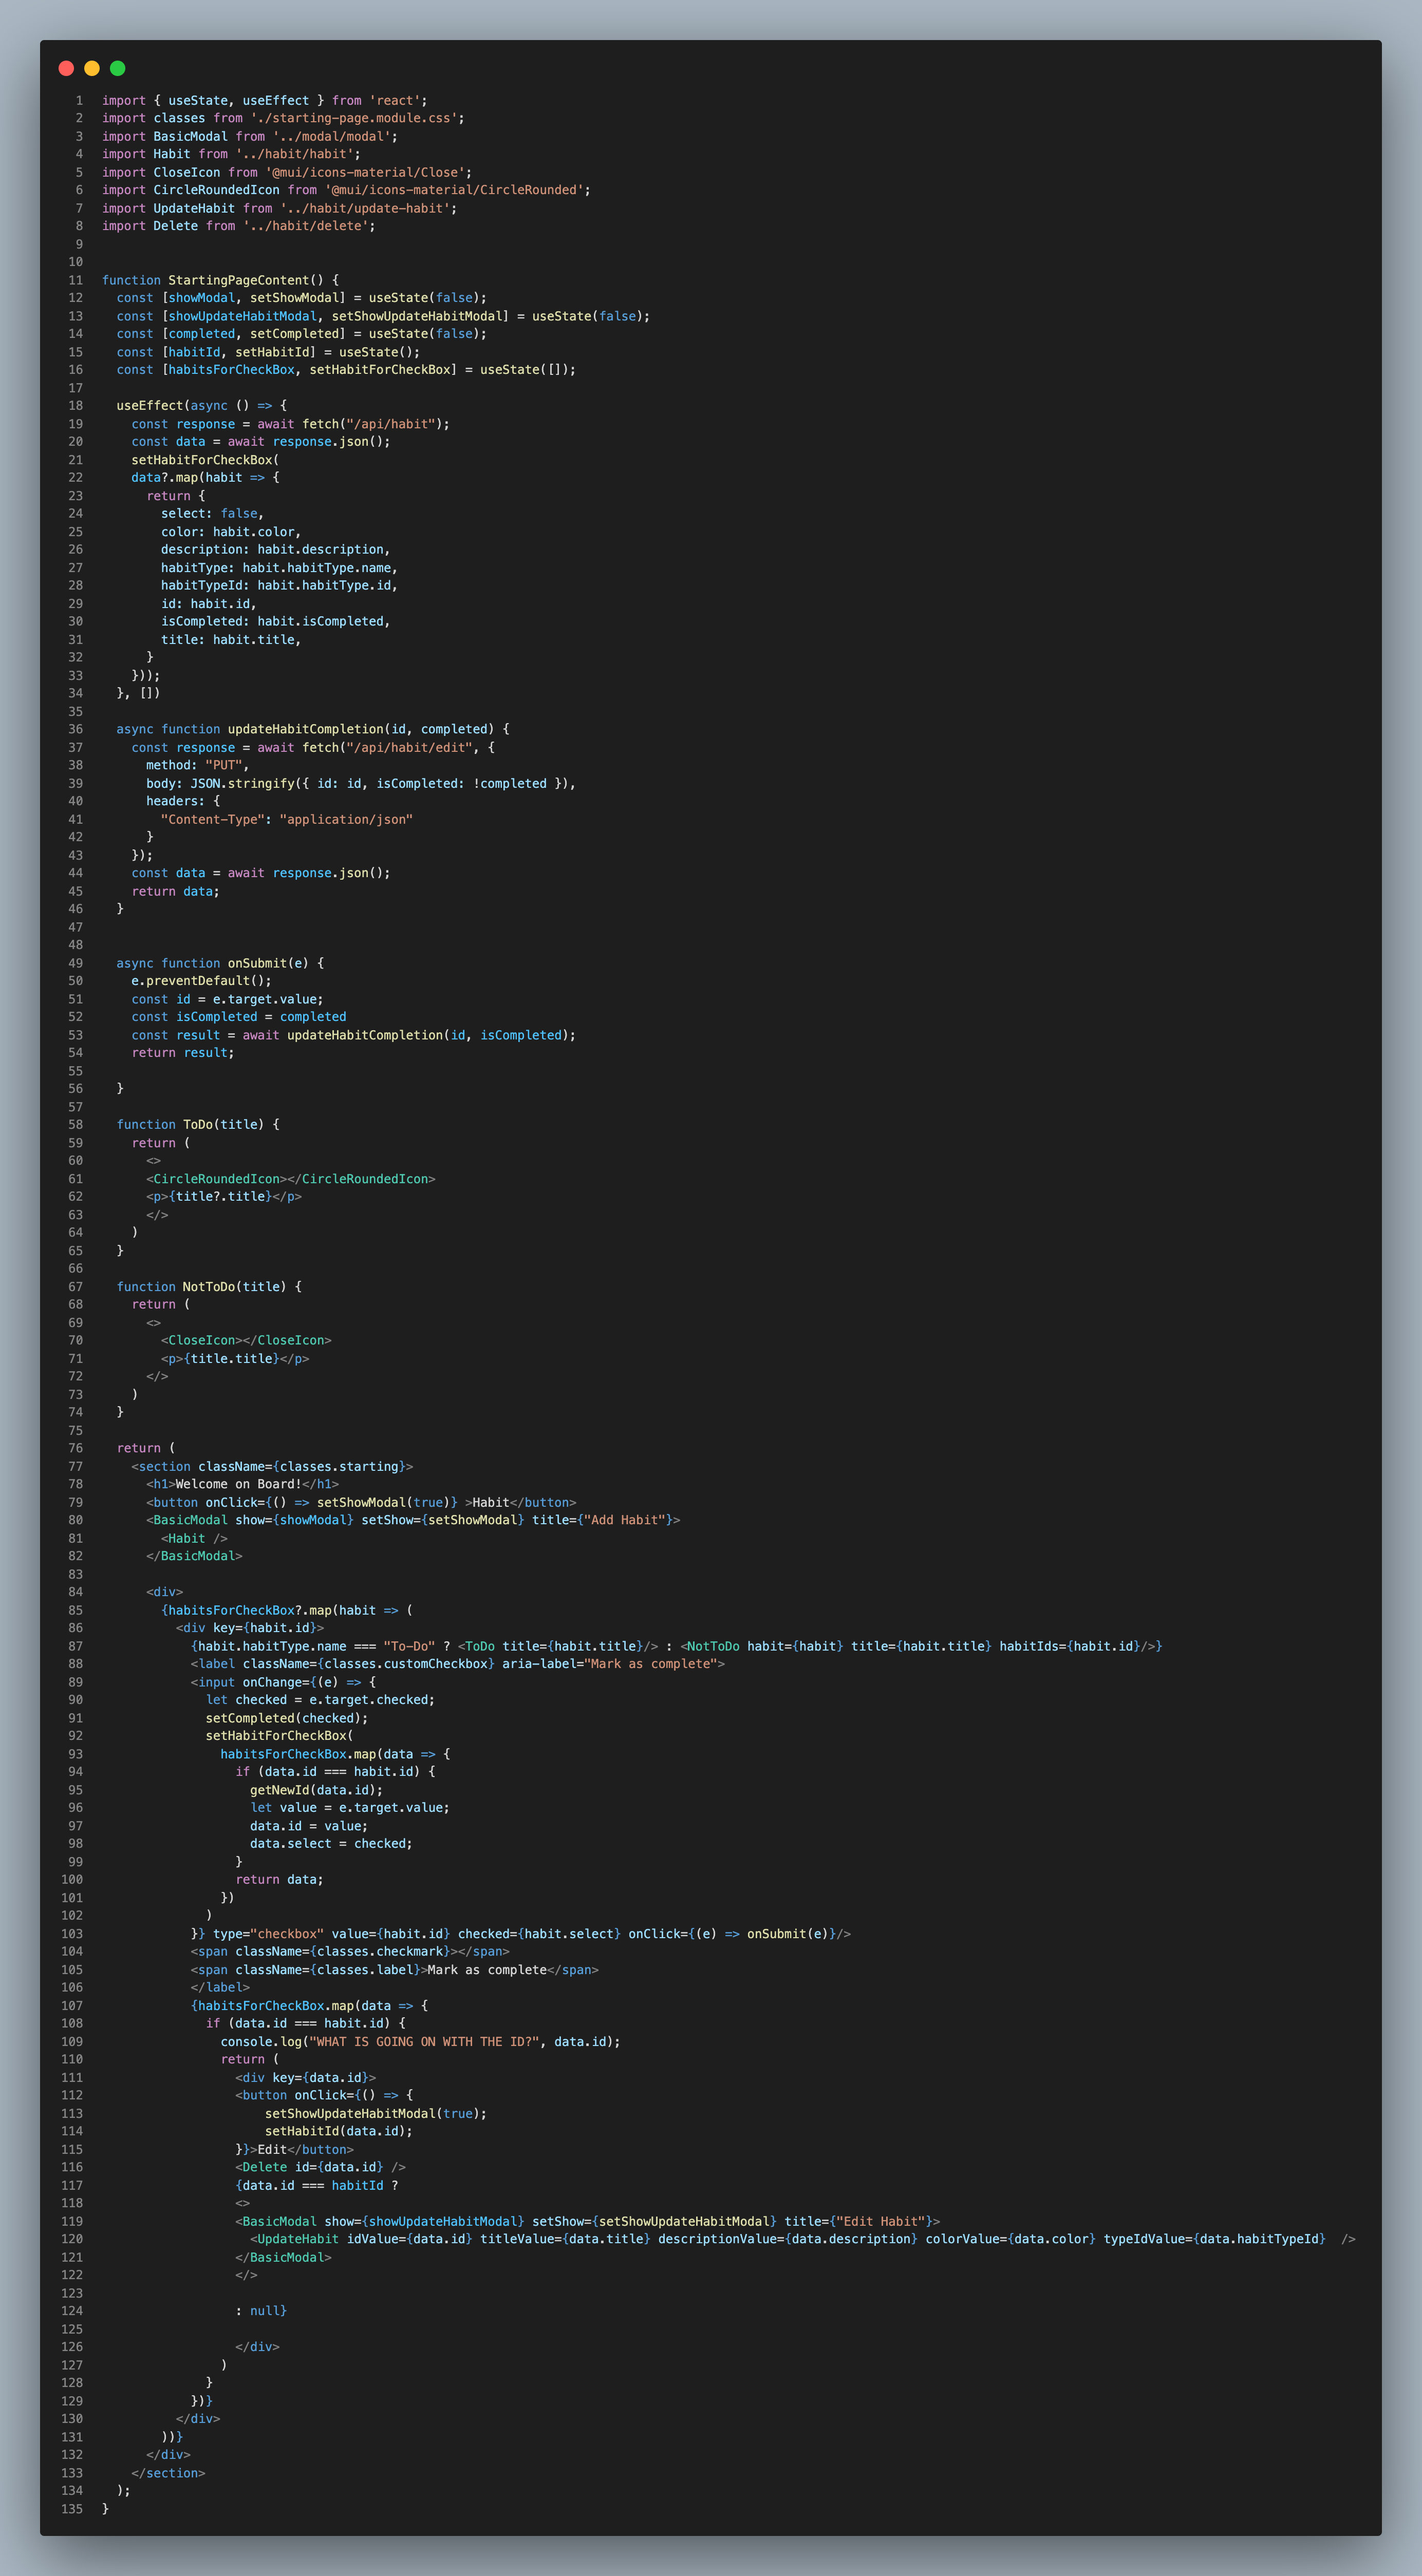Select the '../habit/update-habit' import path
The height and width of the screenshot is (2576, 1422).
365,209
